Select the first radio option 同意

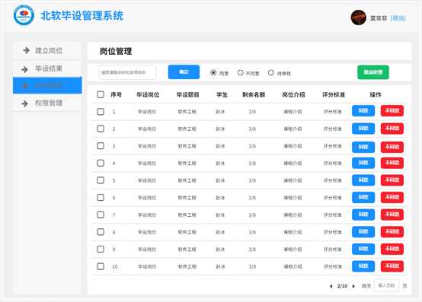click(213, 73)
